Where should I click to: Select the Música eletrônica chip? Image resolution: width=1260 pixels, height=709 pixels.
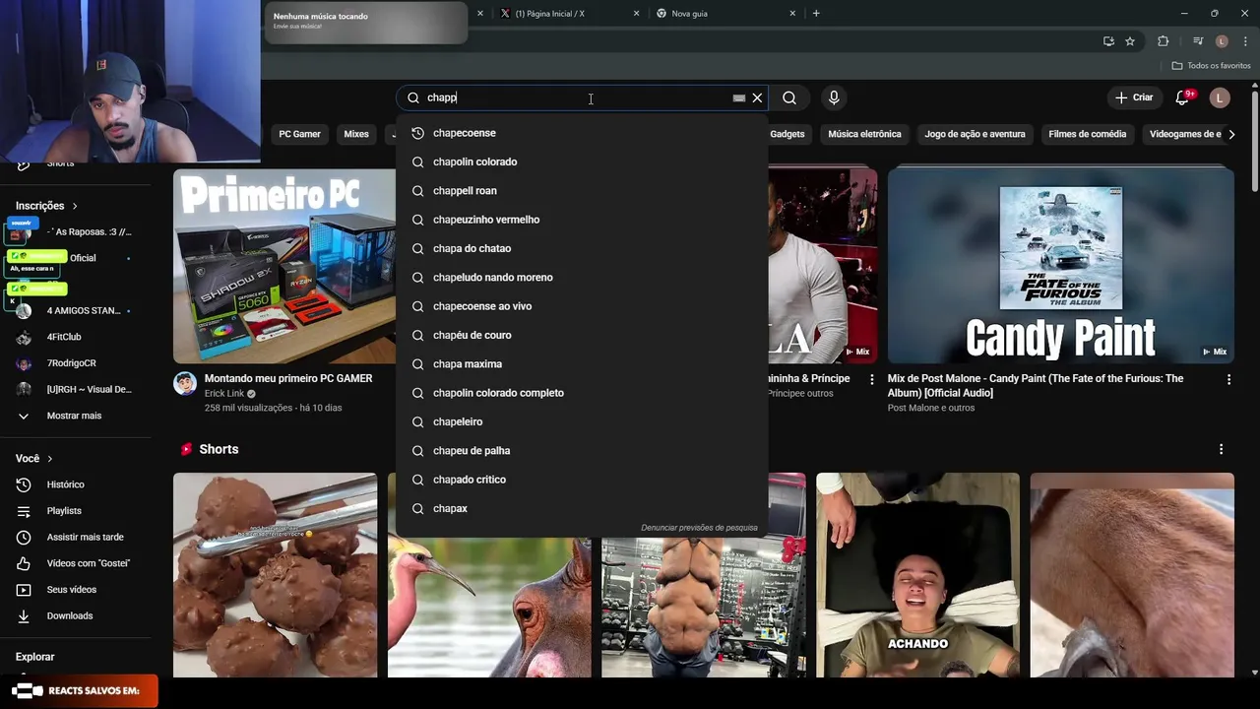(x=864, y=134)
